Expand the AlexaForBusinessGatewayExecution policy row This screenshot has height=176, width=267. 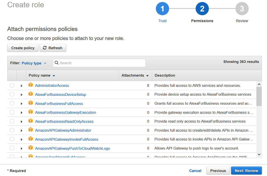point(21,113)
